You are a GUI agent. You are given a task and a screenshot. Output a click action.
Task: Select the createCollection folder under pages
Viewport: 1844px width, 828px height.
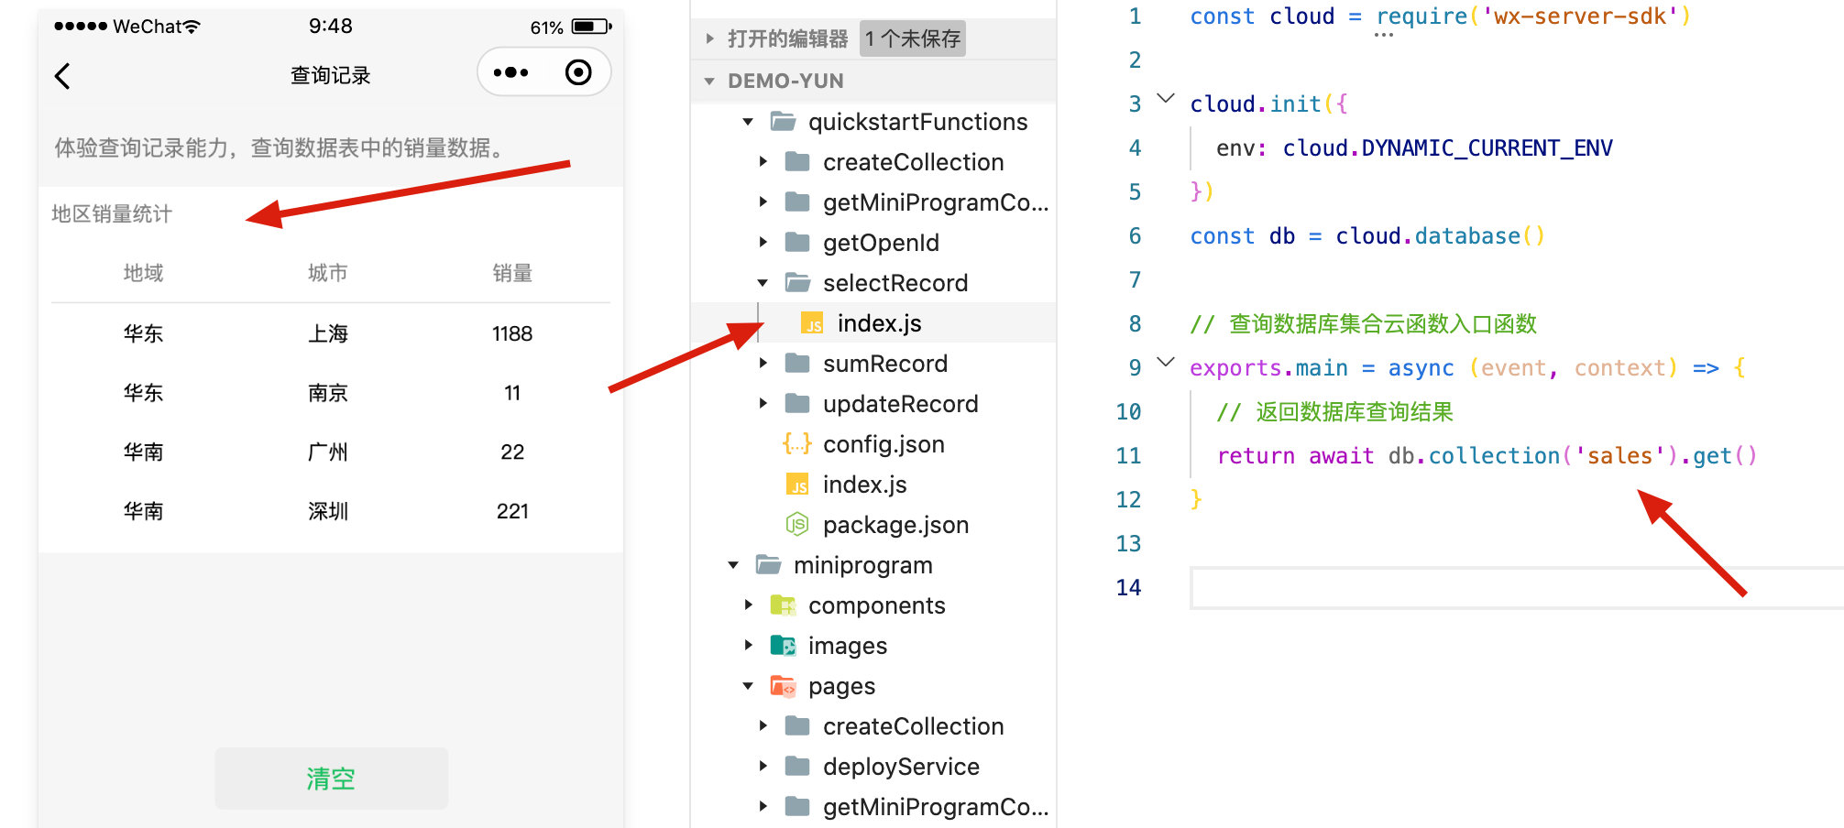coord(913,726)
